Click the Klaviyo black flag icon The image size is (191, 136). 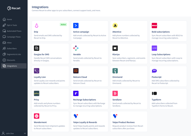pos(115,48)
